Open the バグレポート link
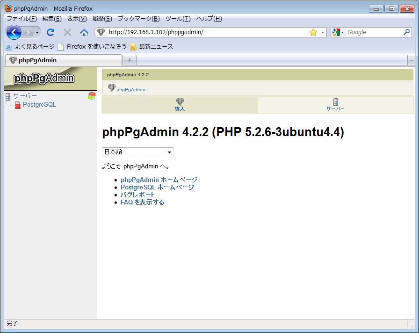419x333 pixels. tap(137, 195)
